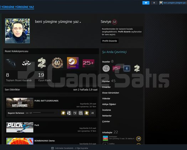Open the 19 Oyun Kartı stat
Screen dimensions: 187x150
tap(45, 77)
